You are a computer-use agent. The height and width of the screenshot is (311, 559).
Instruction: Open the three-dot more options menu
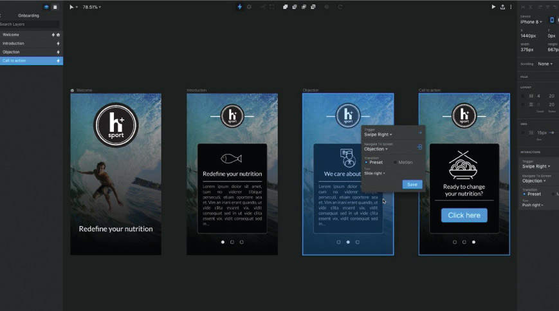(511, 7)
